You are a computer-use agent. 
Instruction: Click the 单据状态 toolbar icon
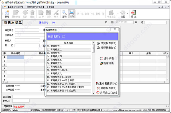click(x=111, y=14)
